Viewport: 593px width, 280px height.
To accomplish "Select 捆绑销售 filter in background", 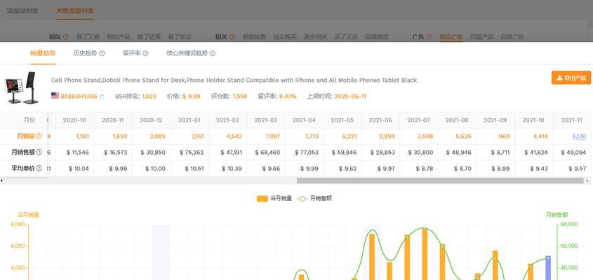I will [x=254, y=36].
